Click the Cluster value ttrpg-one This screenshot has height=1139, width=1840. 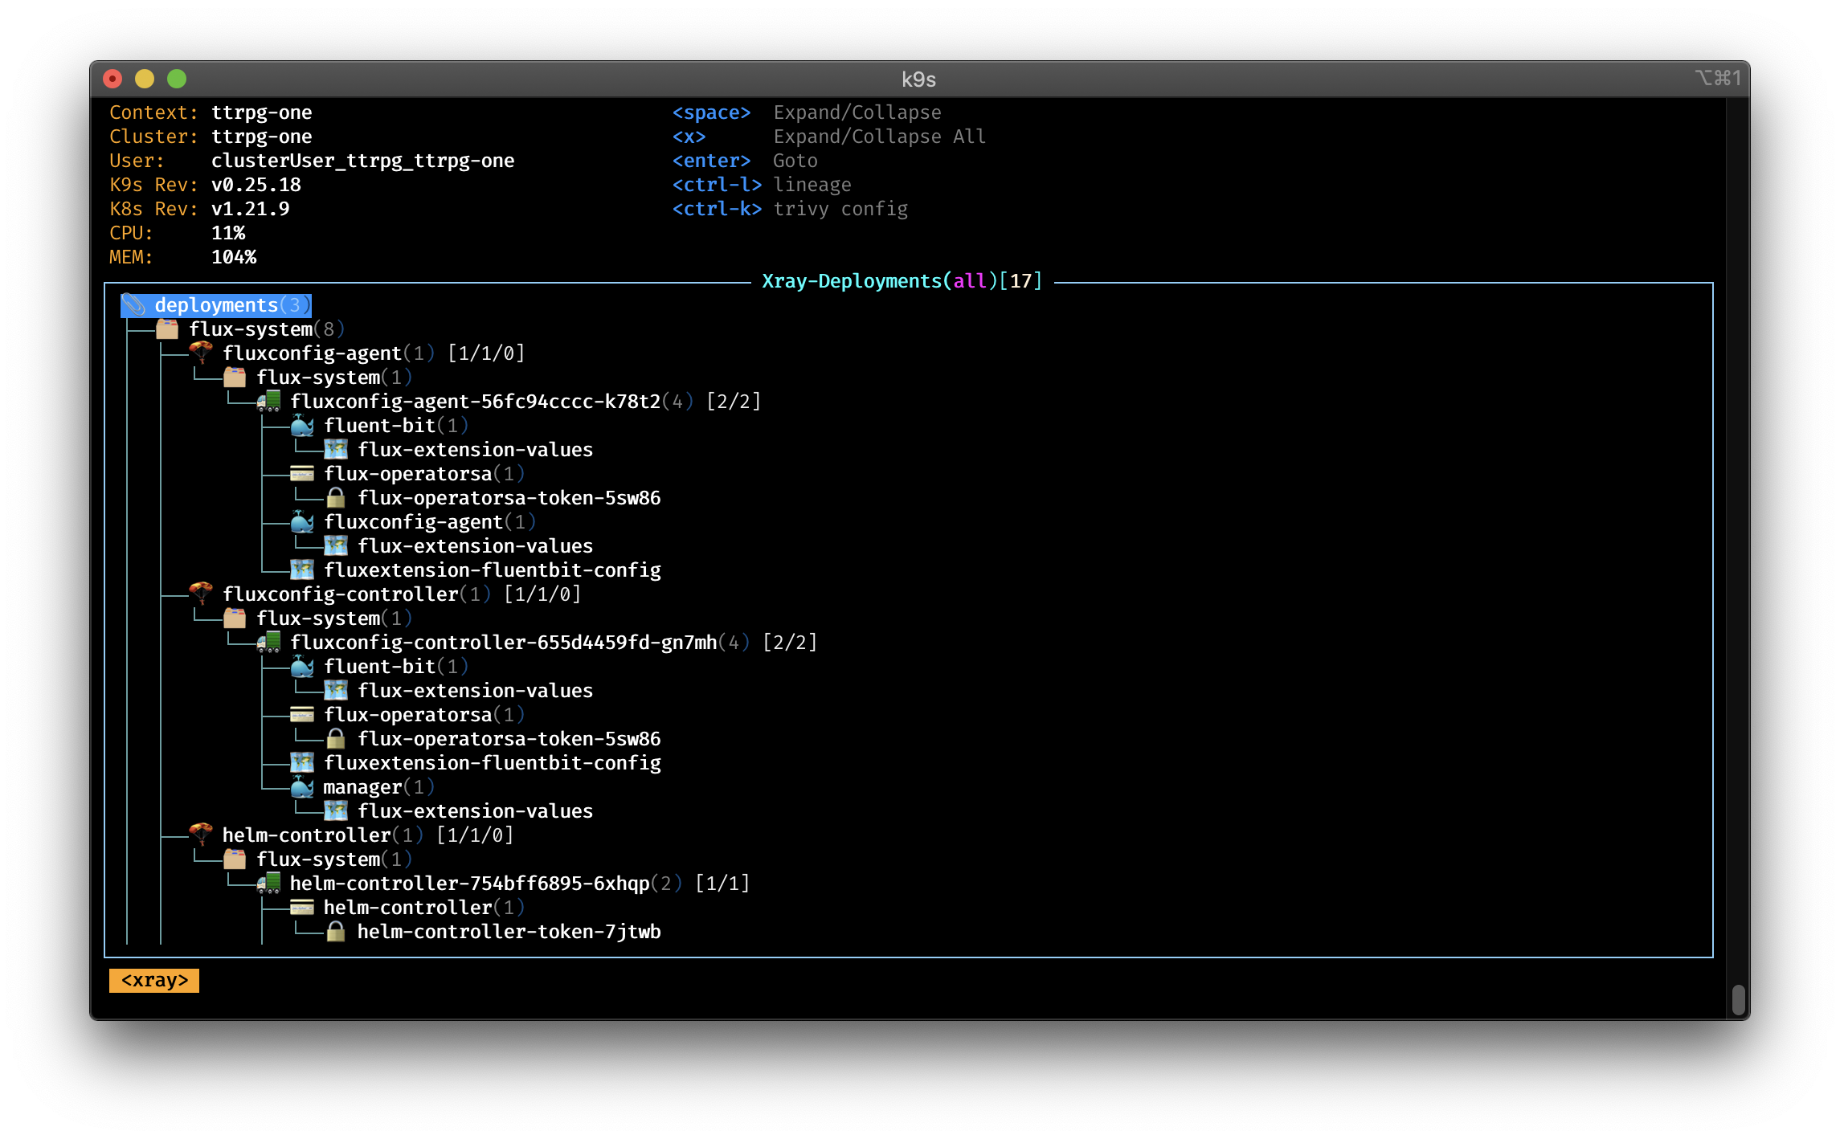[x=261, y=137]
